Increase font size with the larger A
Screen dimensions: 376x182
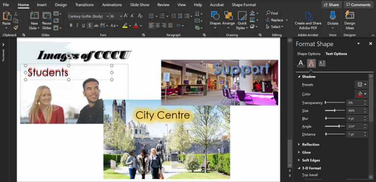pos(126,16)
